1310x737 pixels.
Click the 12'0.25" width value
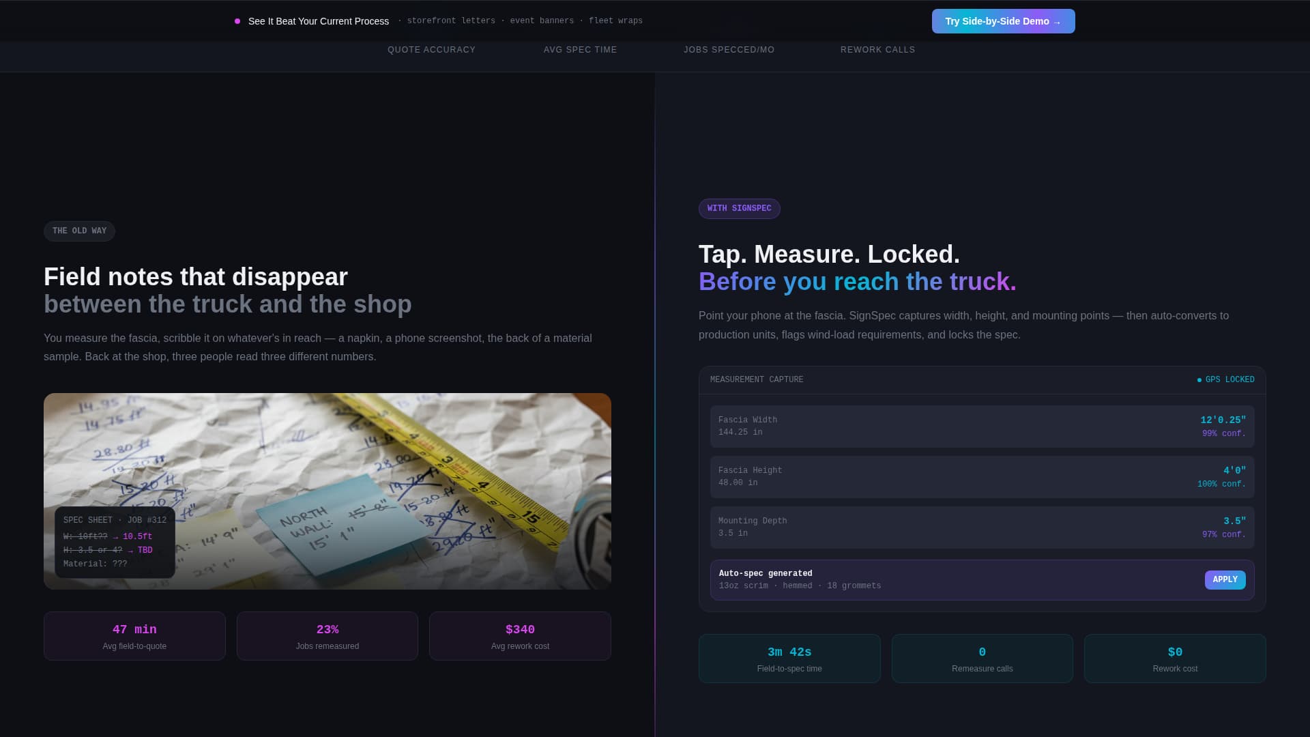pos(1223,420)
